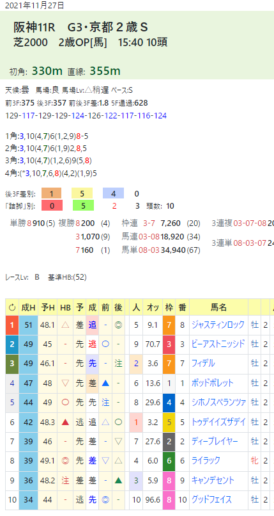Click green triangle 後 mark for キャンデセント

(x=118, y=480)
